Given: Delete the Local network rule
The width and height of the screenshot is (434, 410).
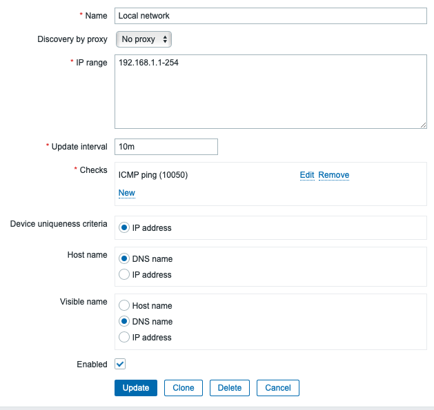Looking at the screenshot, I should coord(230,388).
